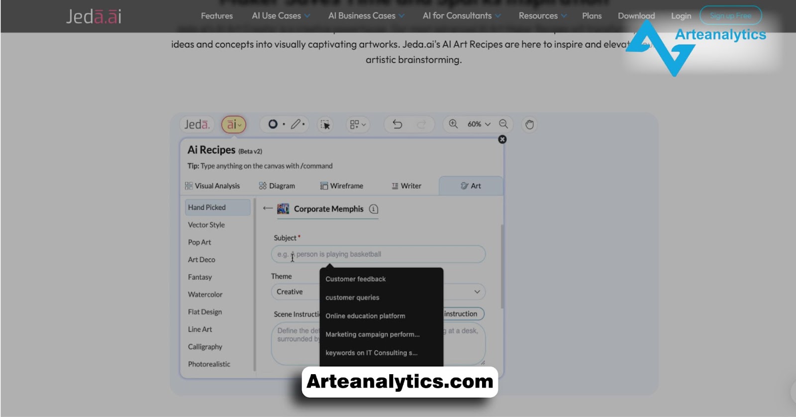Select Art Deco category
The image size is (796, 417).
201,259
